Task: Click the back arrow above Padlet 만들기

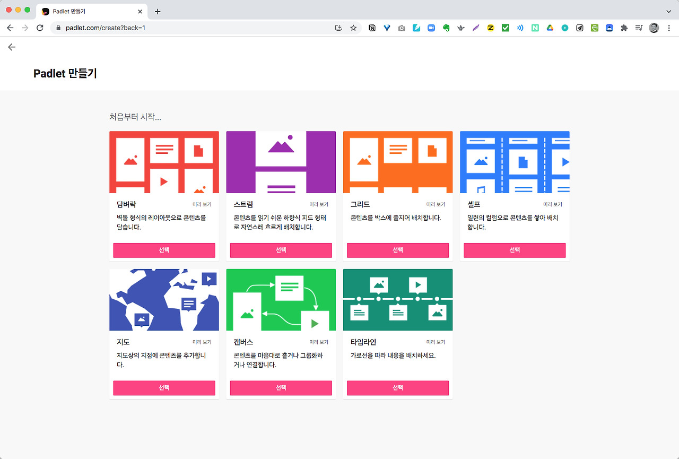Action: tap(12, 47)
